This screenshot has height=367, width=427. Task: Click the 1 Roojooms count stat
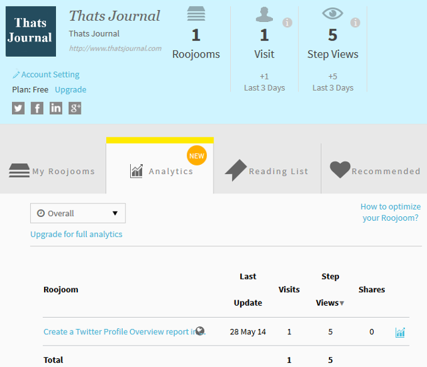[196, 43]
